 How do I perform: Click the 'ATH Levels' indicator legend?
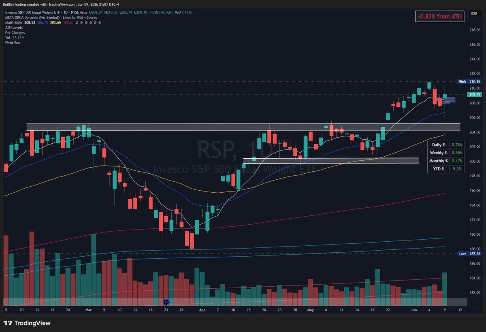click(14, 28)
